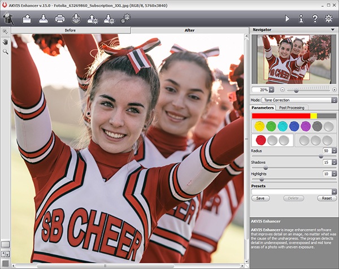This screenshot has height=269, width=339.
Task: Open the 20% zoom level dropdown
Action: click(271, 89)
